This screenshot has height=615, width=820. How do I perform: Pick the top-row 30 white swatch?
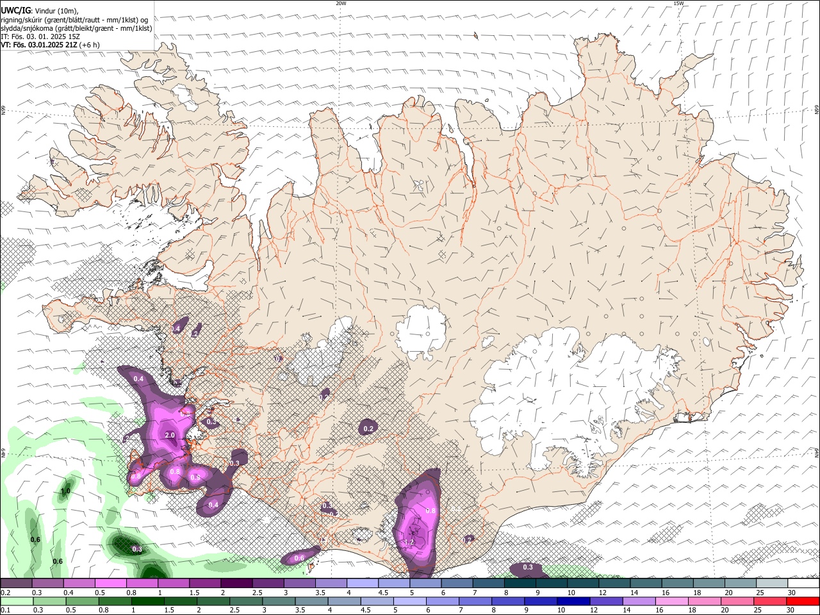pos(803,583)
